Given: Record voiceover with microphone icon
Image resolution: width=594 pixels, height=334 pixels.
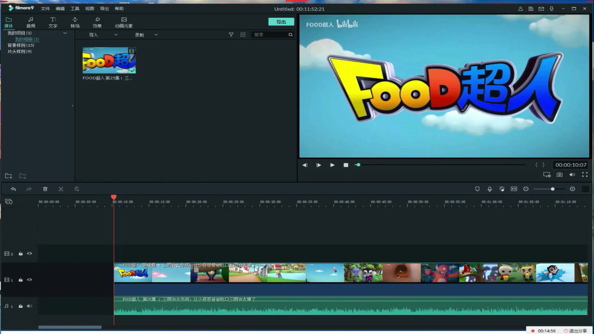Looking at the screenshot, I should pos(490,189).
